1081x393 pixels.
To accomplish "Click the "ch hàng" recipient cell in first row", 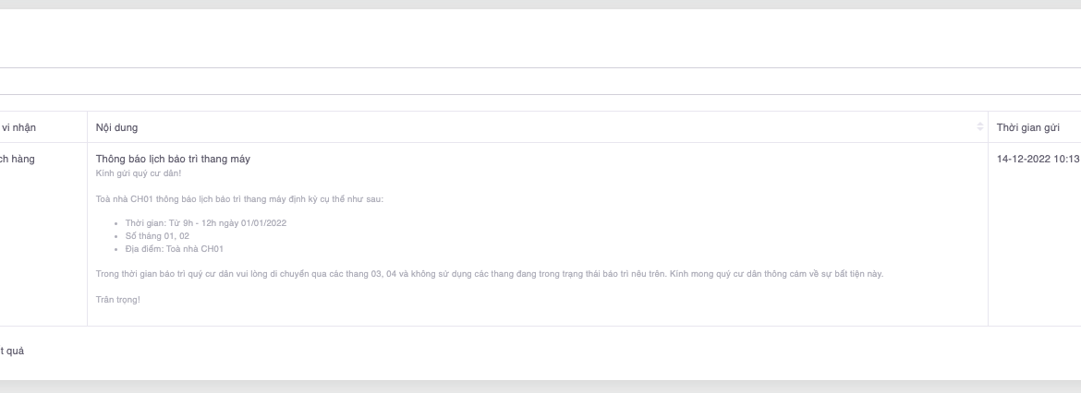I will point(18,159).
